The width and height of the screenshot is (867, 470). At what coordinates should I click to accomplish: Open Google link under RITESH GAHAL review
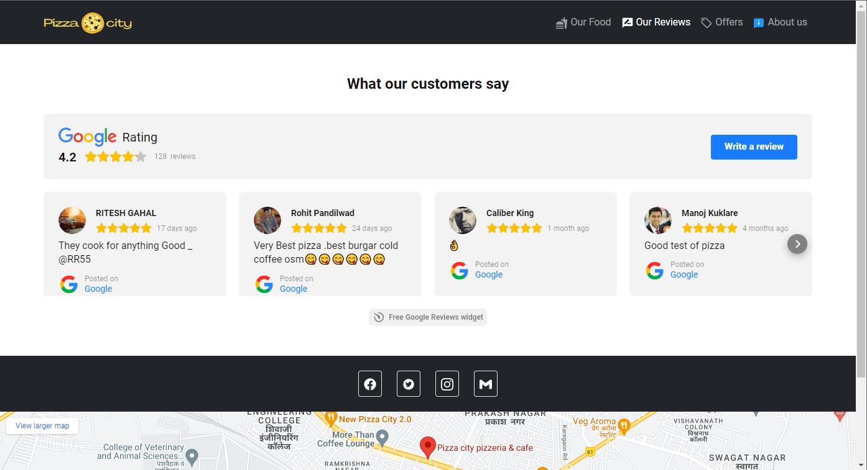point(98,289)
